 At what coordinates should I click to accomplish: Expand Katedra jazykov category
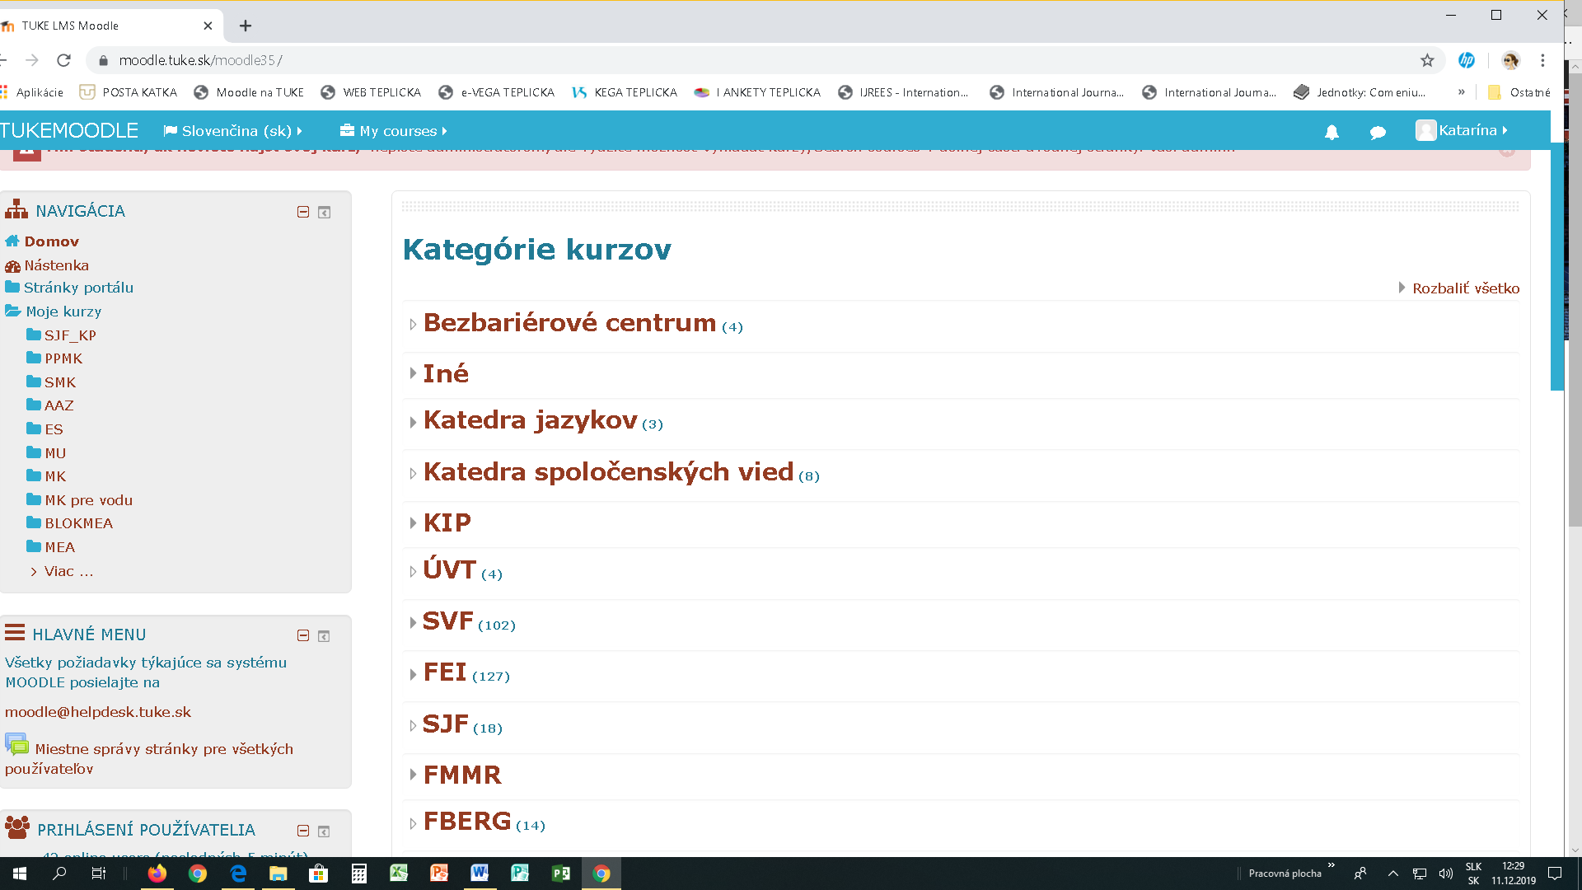413,422
